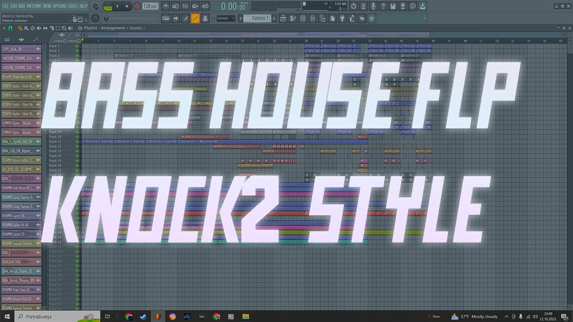Click the 128 tempo field
The width and height of the screenshot is (573, 322).
pos(150,7)
